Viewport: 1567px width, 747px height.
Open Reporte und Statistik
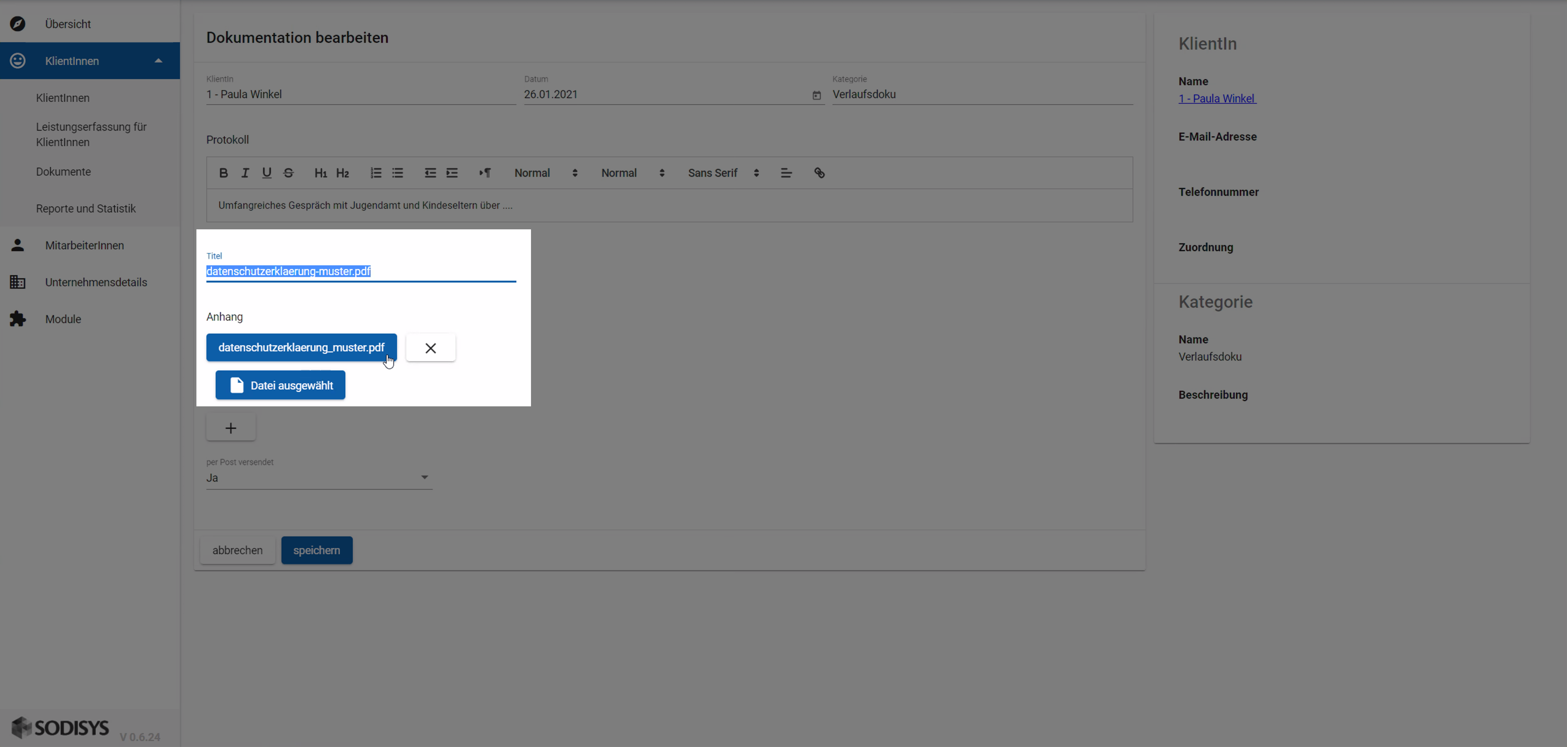click(x=86, y=208)
